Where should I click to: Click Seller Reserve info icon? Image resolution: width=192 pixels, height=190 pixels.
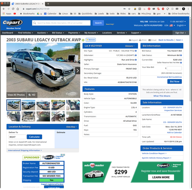click(181, 63)
